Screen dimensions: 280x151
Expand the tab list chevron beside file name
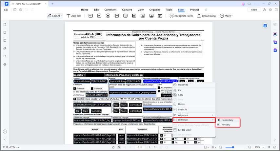13,4
